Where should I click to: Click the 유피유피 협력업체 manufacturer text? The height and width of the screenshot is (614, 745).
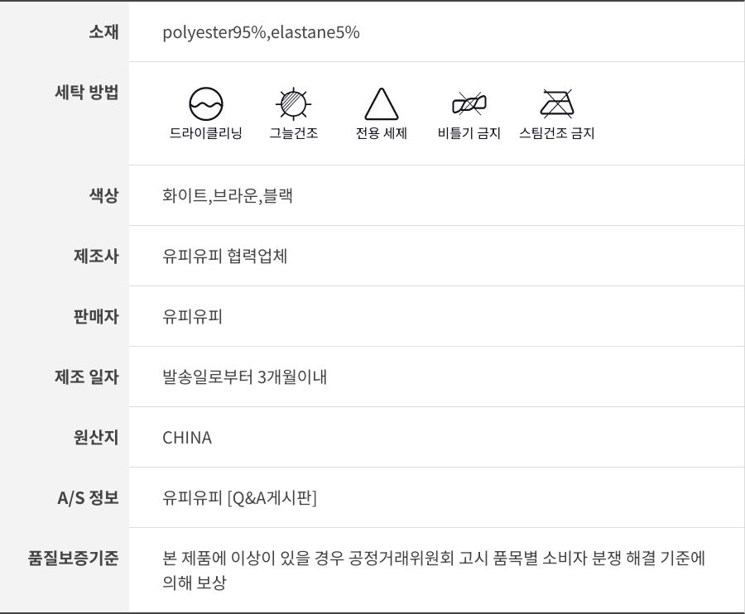(225, 257)
